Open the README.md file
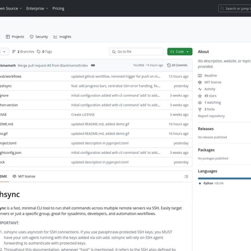Viewport: 251px width, 251px height. [6, 124]
